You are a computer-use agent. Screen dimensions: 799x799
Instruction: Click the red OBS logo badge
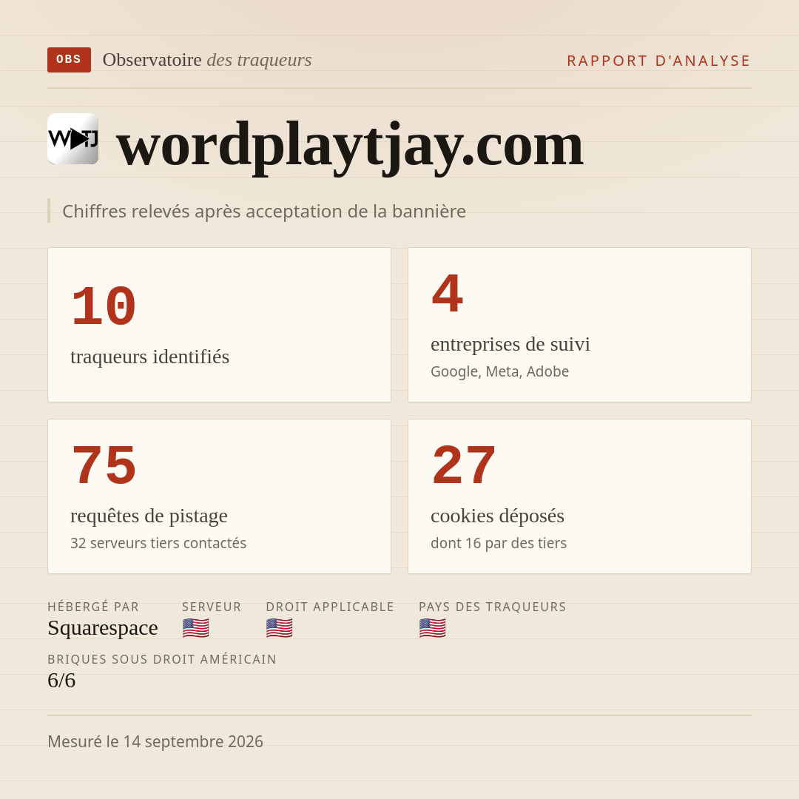point(69,60)
